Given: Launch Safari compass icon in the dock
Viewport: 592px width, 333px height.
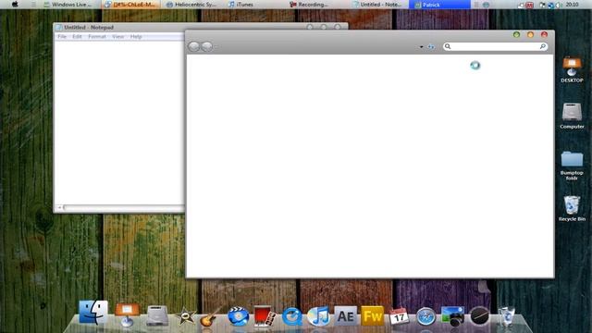Looking at the screenshot, I should [425, 316].
